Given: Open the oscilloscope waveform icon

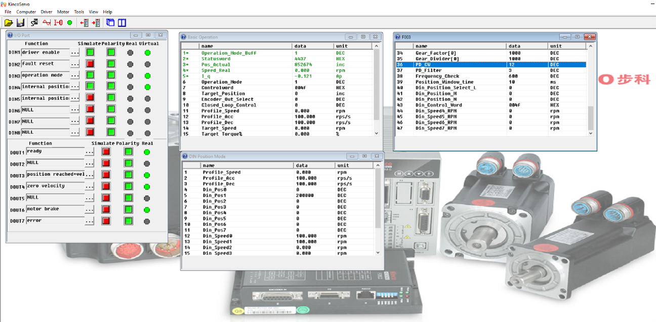Looking at the screenshot, I should 47,23.
